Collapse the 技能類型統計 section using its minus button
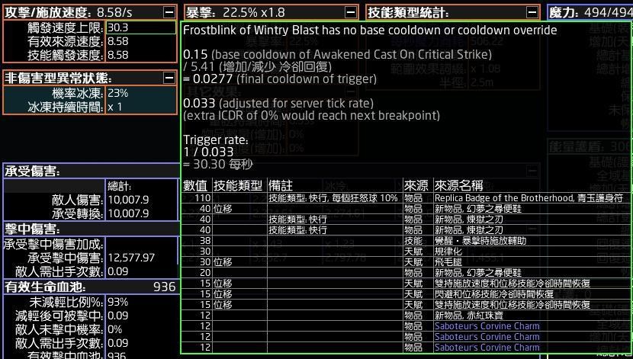 [532, 12]
